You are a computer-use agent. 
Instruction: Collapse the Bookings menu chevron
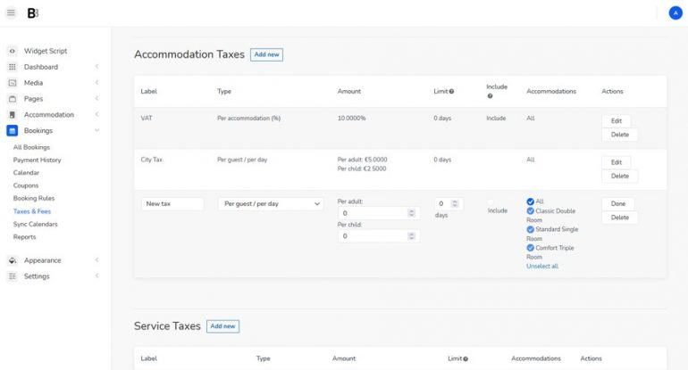pos(97,130)
